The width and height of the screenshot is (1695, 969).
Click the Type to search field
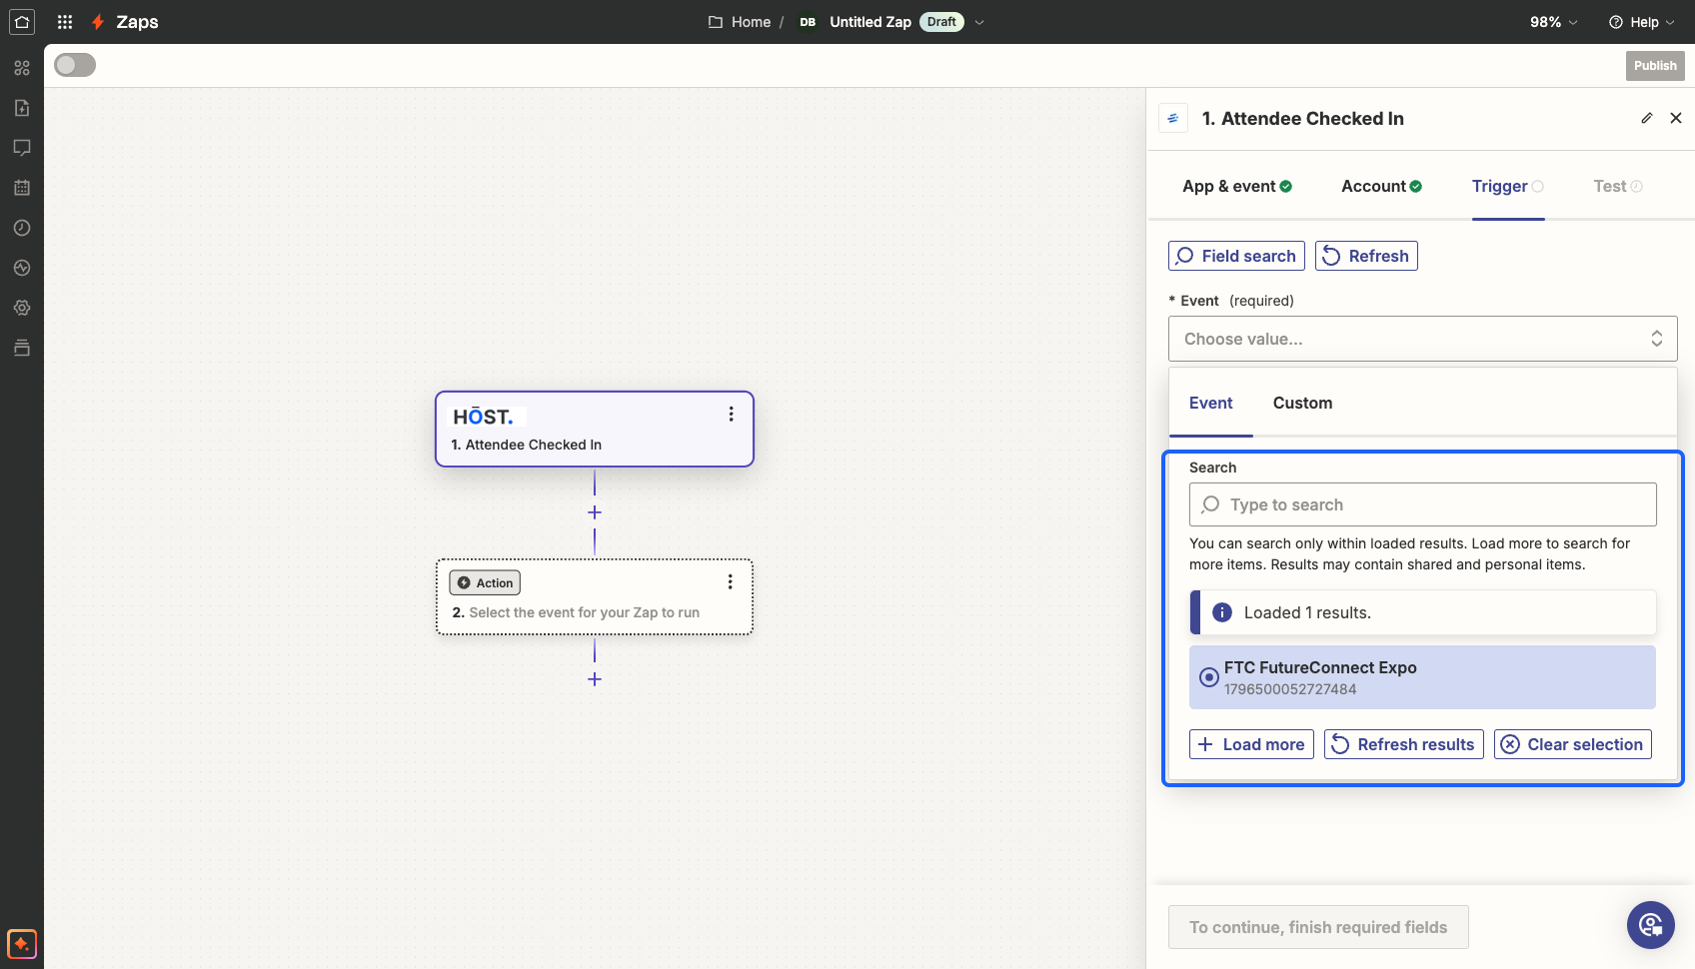(1423, 504)
